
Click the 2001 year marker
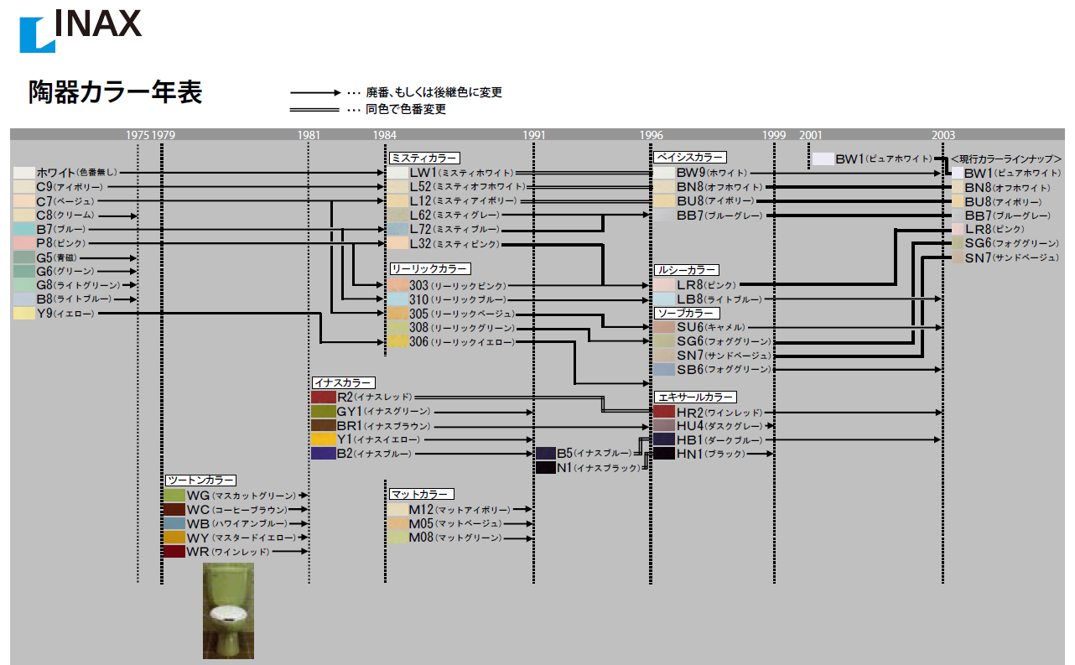pos(811,135)
